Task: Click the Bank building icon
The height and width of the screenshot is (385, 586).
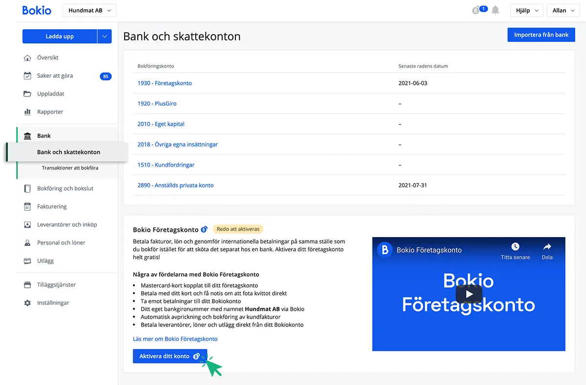Action: 27,136
